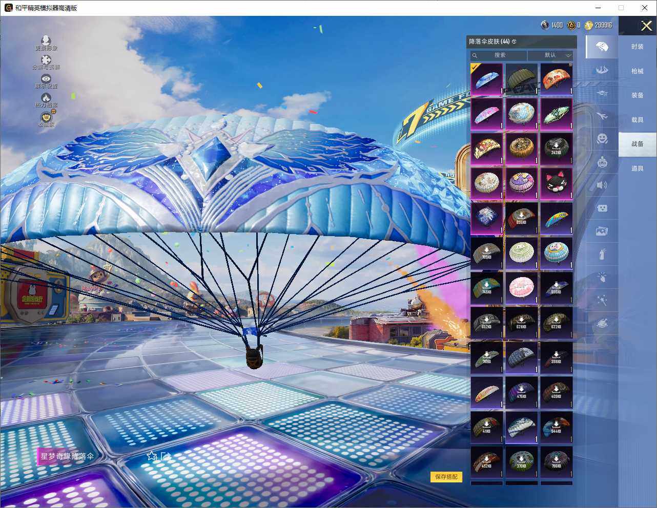Select the airplane category icon
Screen dimensions: 657x508
pyautogui.click(x=602, y=115)
